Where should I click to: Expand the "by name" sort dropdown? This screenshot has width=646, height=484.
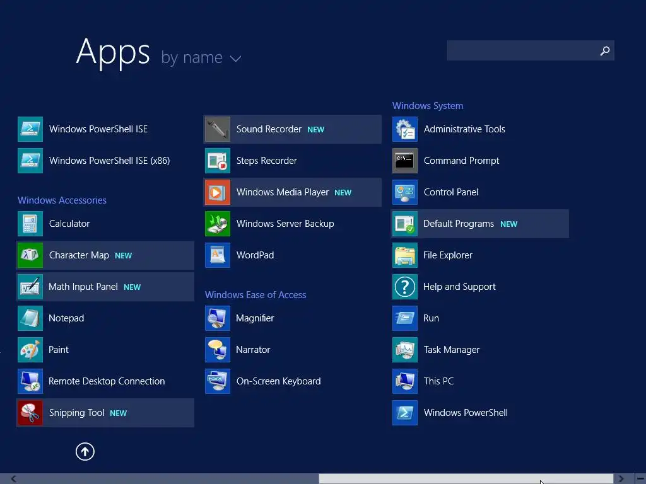(201, 57)
